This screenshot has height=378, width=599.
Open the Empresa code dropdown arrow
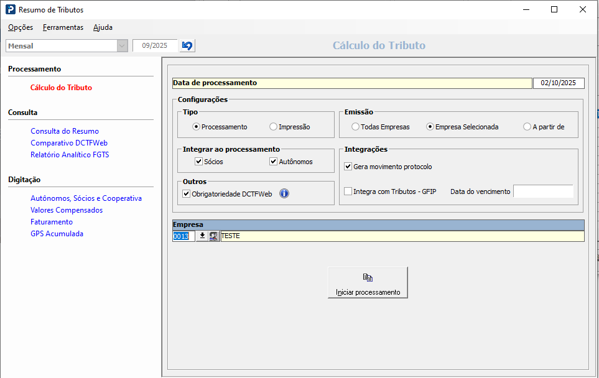[202, 236]
